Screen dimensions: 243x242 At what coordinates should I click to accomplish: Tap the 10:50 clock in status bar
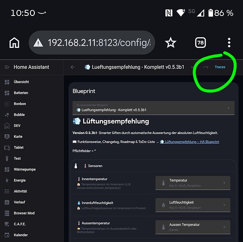tap(23, 13)
